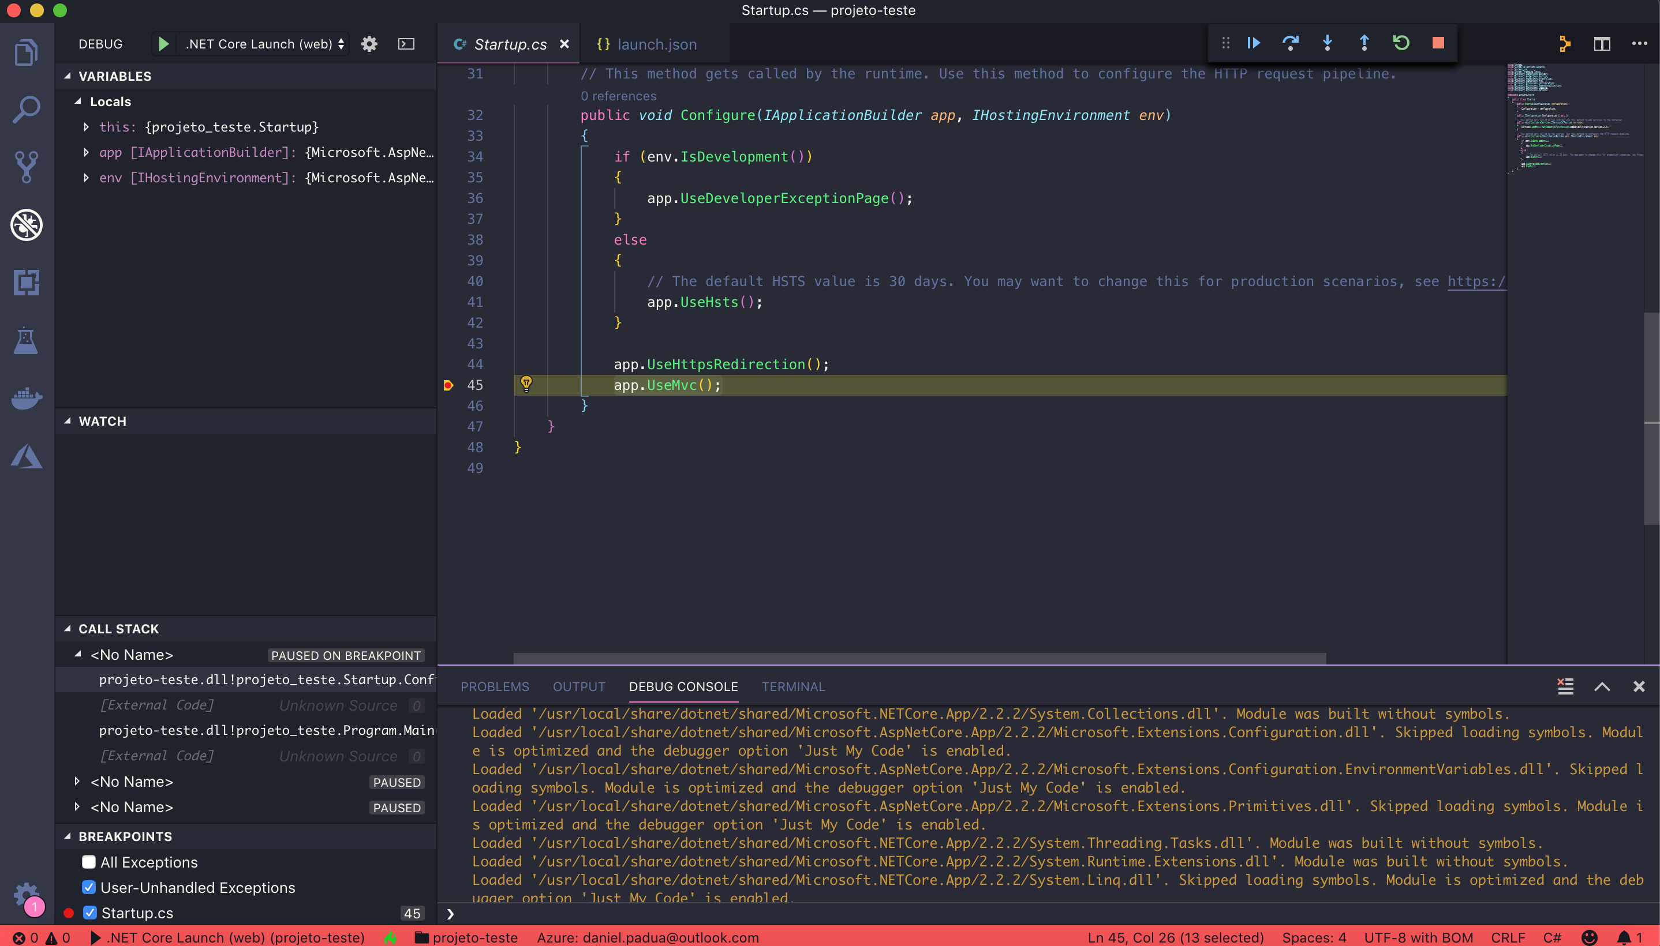Step Out of the current method
Image resolution: width=1660 pixels, height=946 pixels.
[x=1364, y=43]
